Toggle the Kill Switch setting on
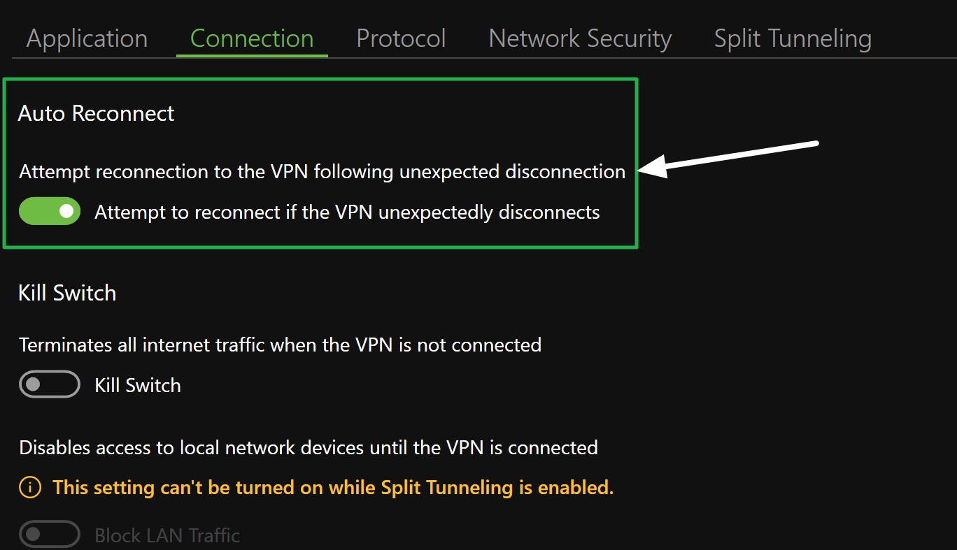This screenshot has width=957, height=550. click(50, 384)
